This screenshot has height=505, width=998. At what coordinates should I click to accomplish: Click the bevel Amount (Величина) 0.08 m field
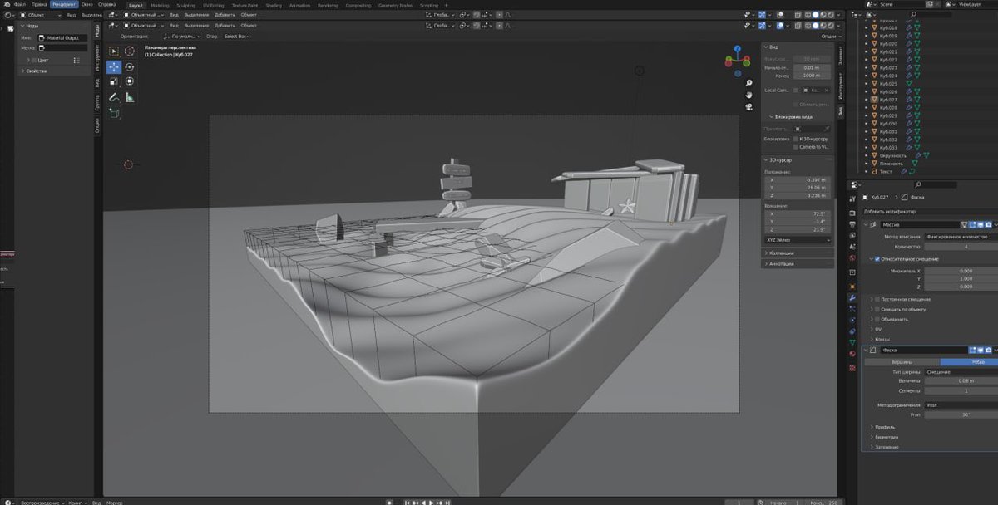pyautogui.click(x=961, y=380)
